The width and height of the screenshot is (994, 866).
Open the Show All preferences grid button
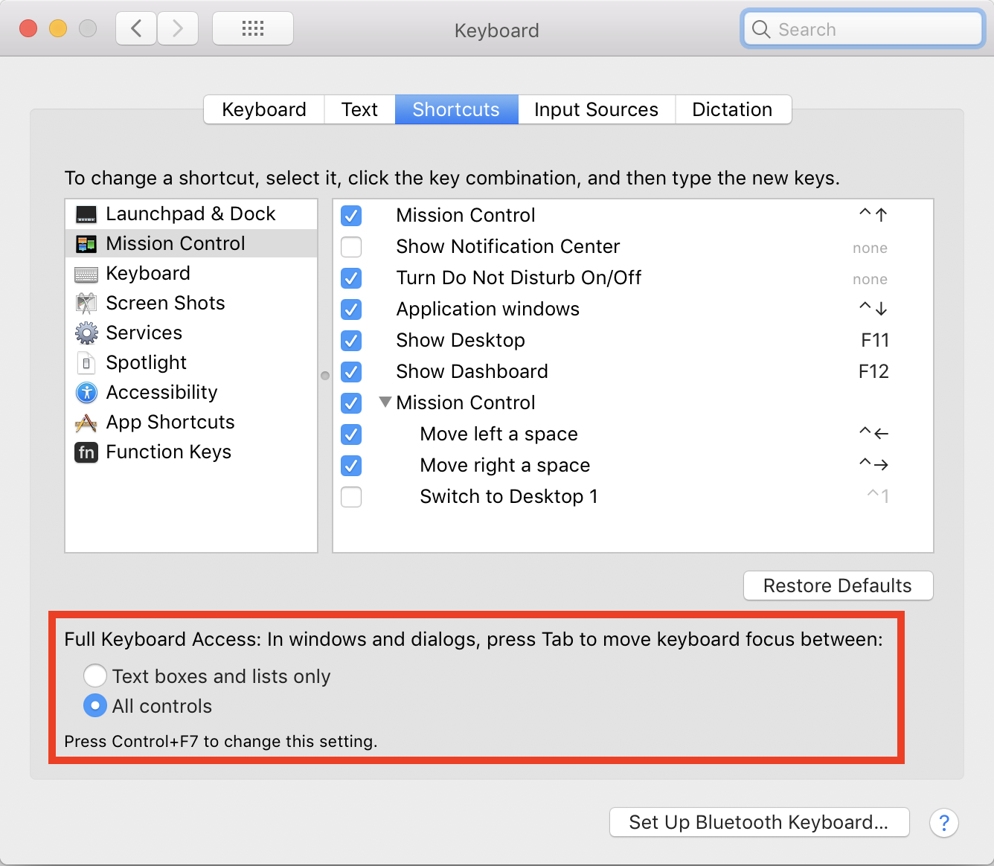tap(252, 28)
